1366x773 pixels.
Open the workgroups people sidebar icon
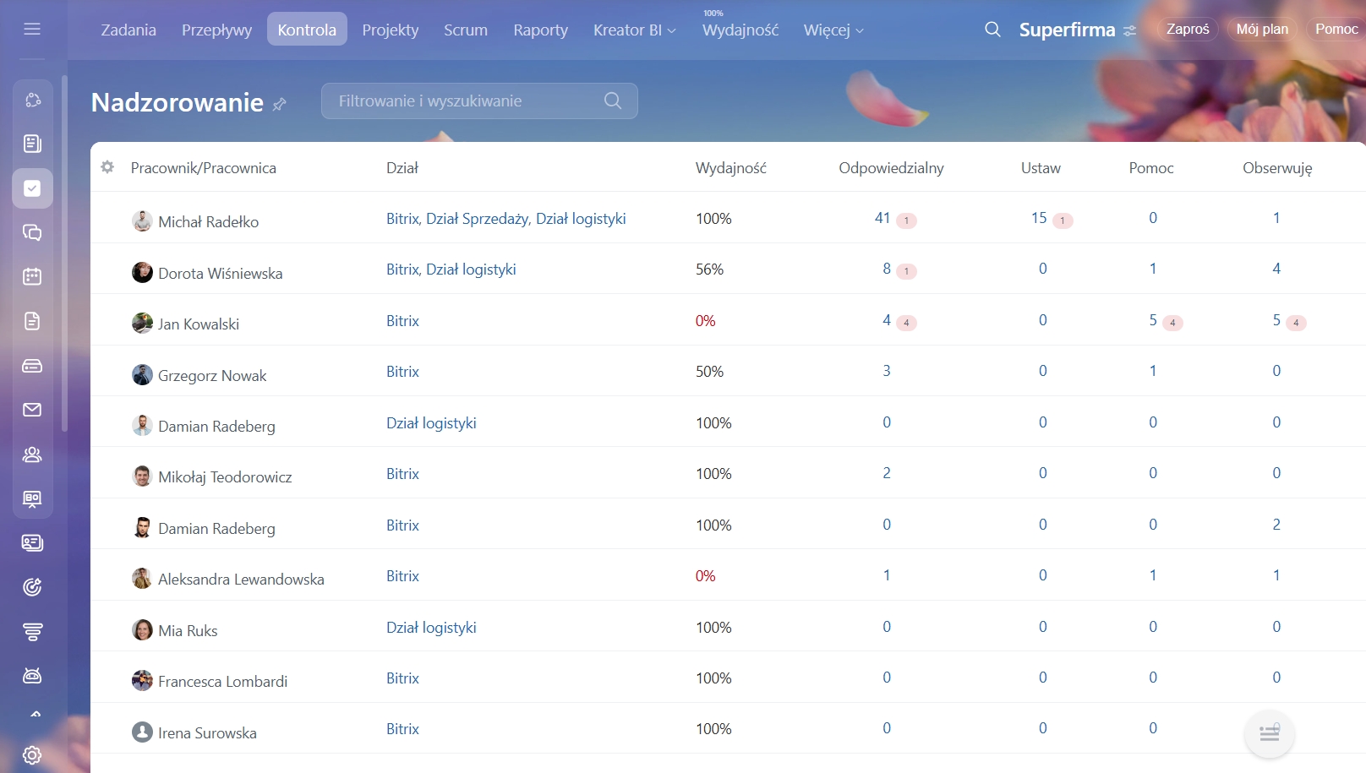(x=32, y=455)
